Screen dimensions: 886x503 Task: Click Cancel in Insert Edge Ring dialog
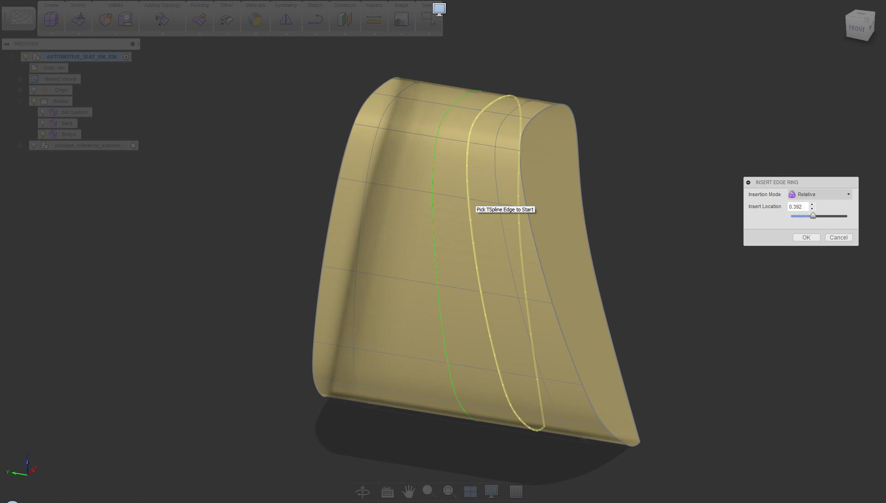point(838,238)
